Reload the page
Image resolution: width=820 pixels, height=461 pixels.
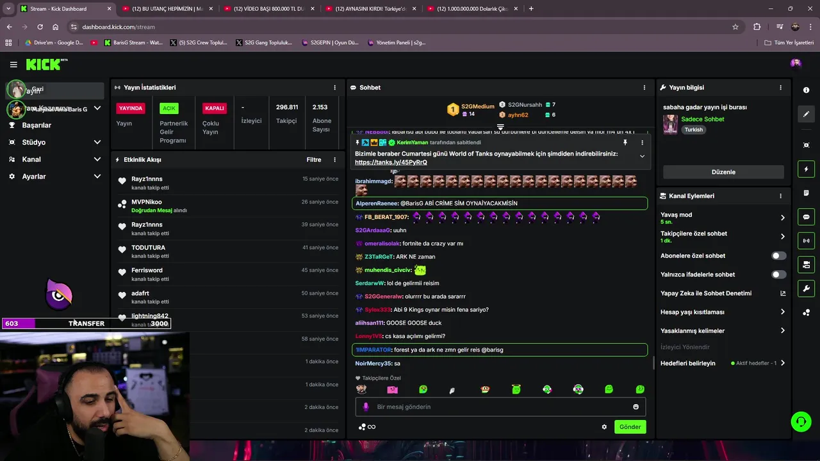coord(40,27)
